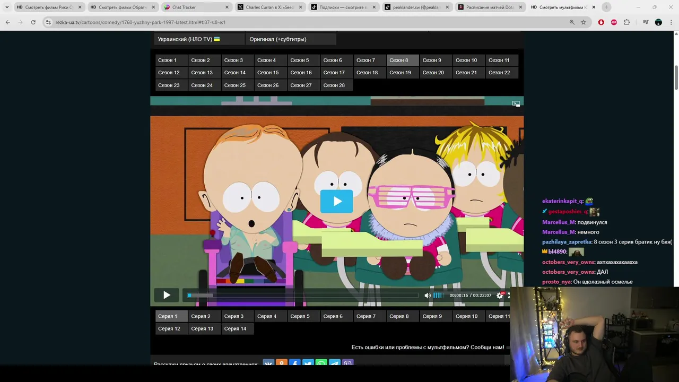Reload the page with the refresh icon

33,22
